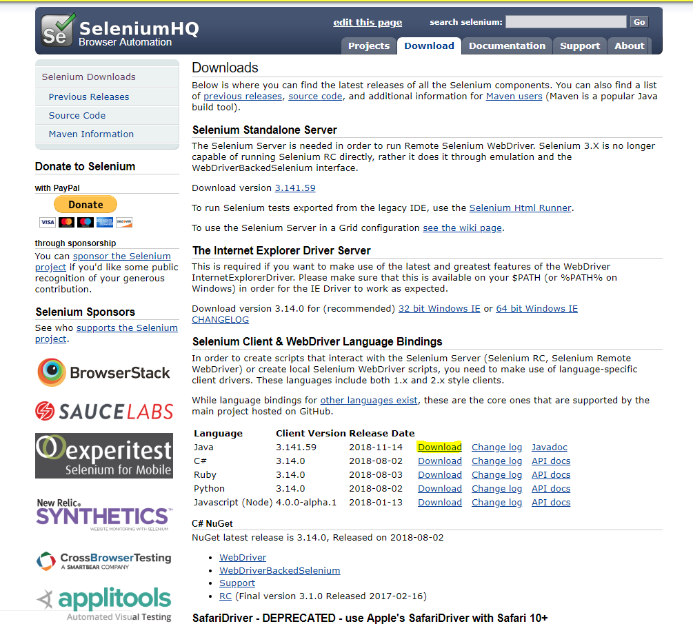693x624 pixels.
Task: Click the Ruby Download link
Action: click(440, 474)
